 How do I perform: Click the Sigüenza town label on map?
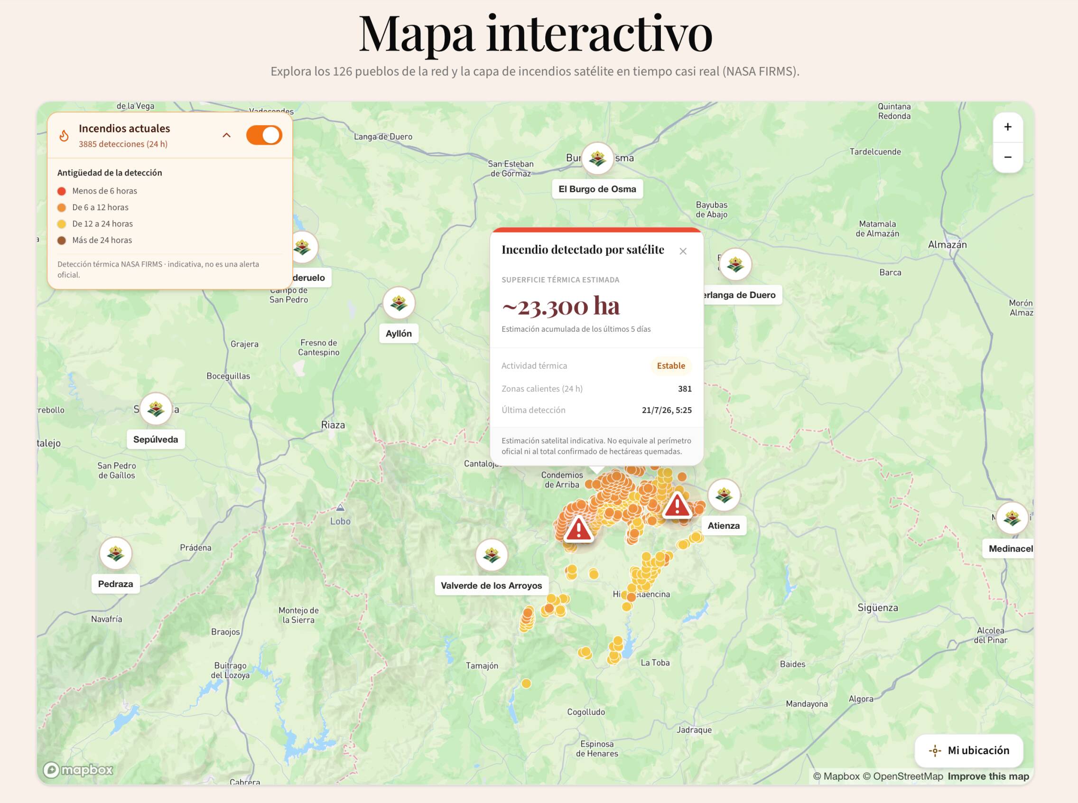coord(878,607)
